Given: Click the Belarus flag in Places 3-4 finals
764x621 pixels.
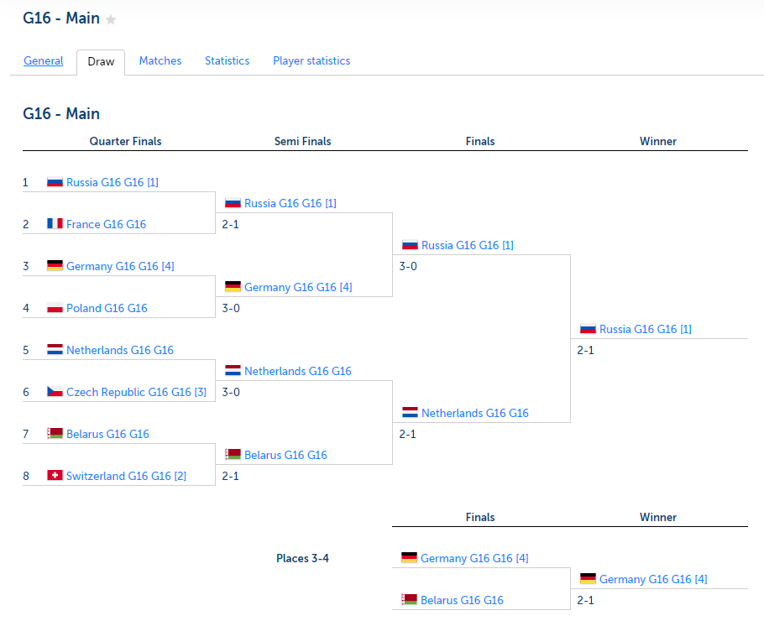Looking at the screenshot, I should (410, 599).
